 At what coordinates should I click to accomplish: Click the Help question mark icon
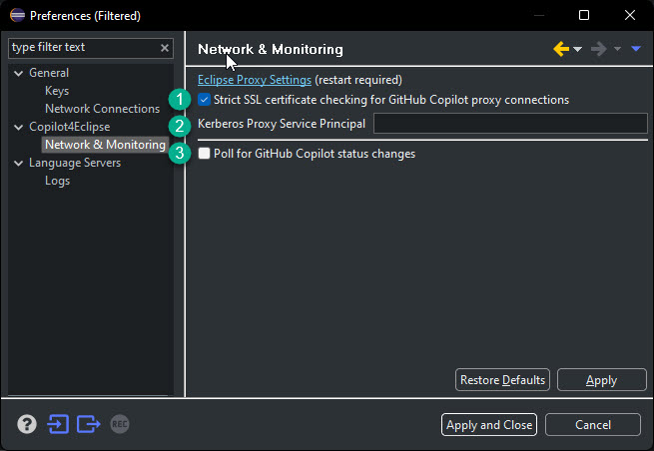pyautogui.click(x=27, y=424)
